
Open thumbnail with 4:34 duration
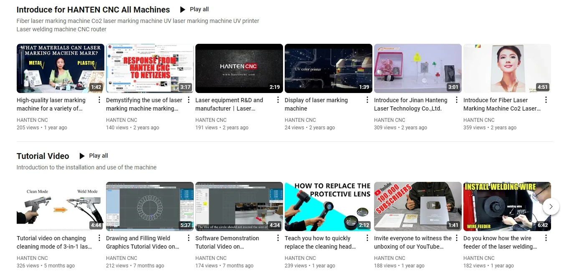coord(239,206)
